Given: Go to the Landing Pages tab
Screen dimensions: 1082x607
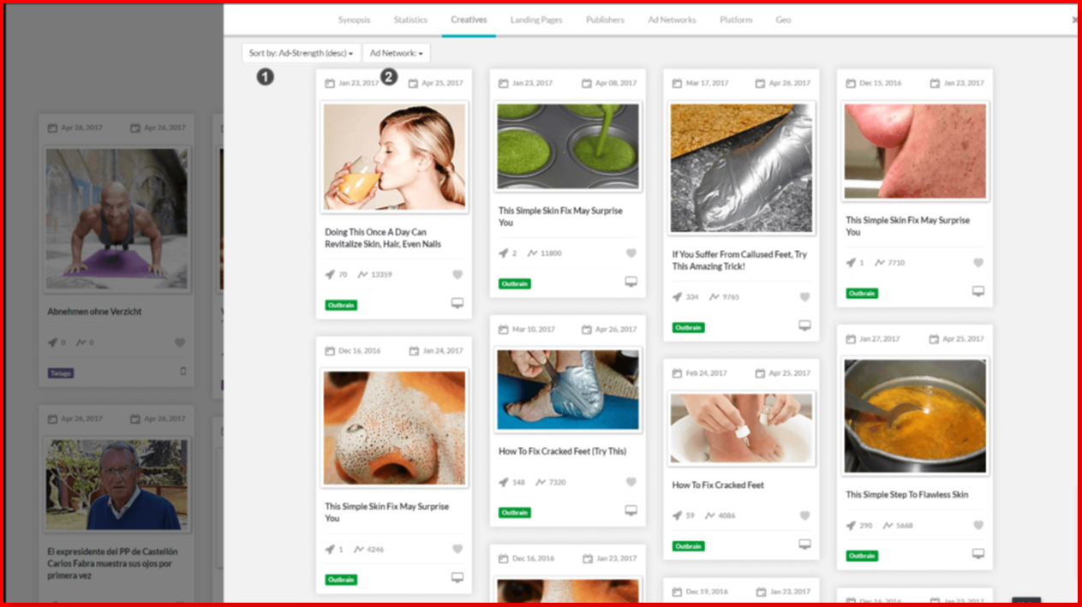Looking at the screenshot, I should [536, 20].
